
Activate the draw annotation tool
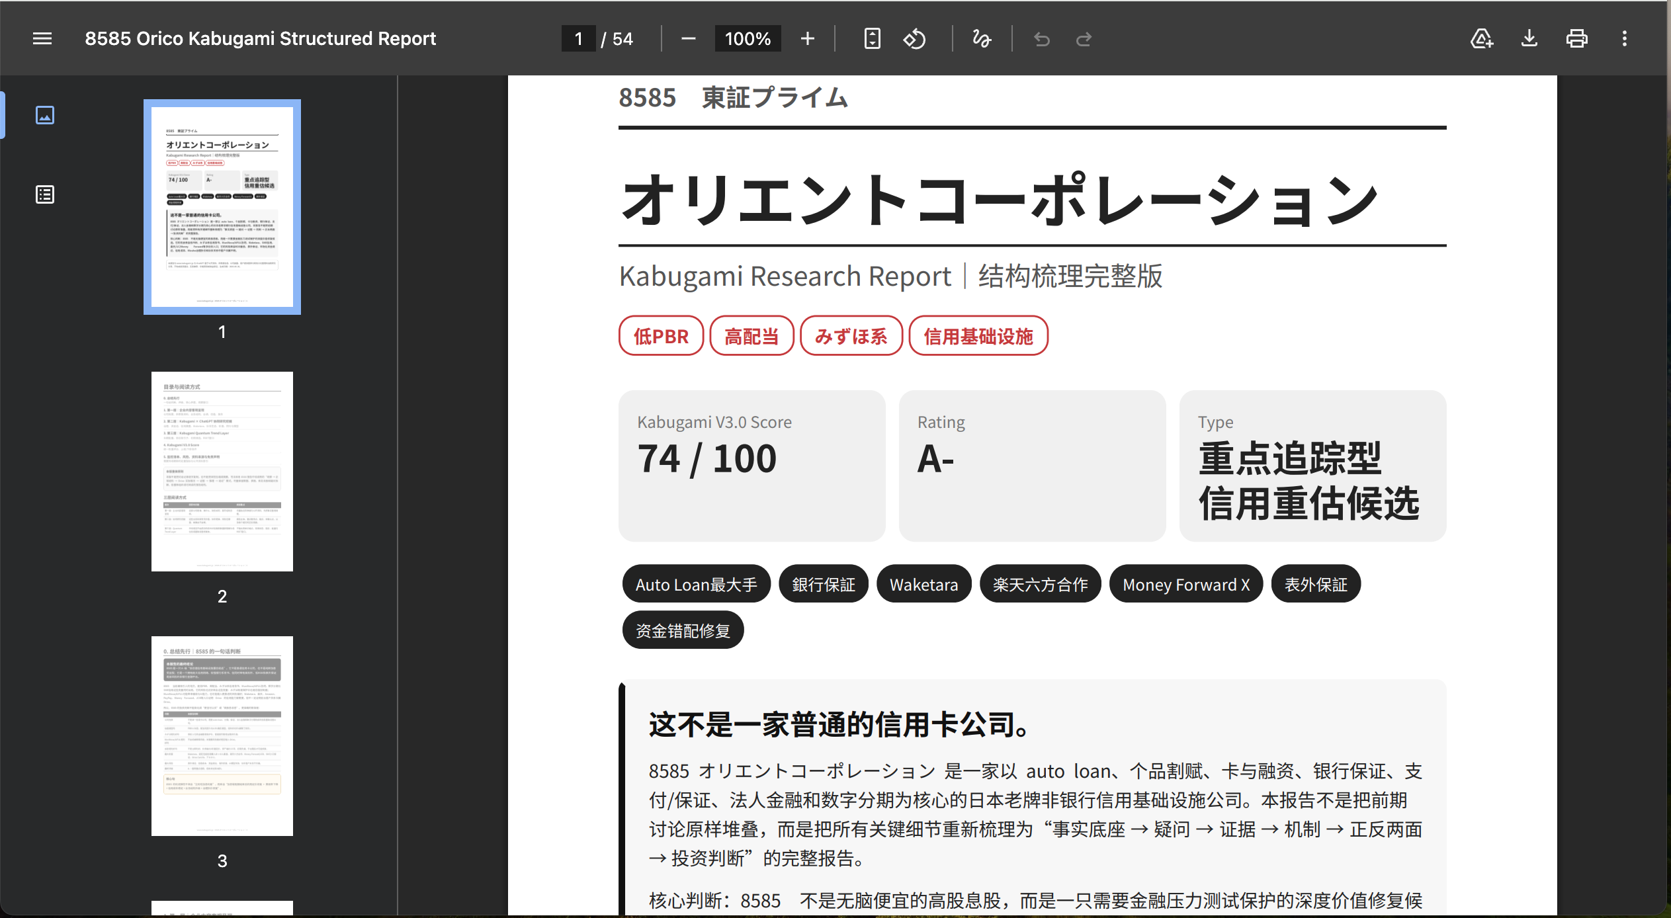[982, 38]
